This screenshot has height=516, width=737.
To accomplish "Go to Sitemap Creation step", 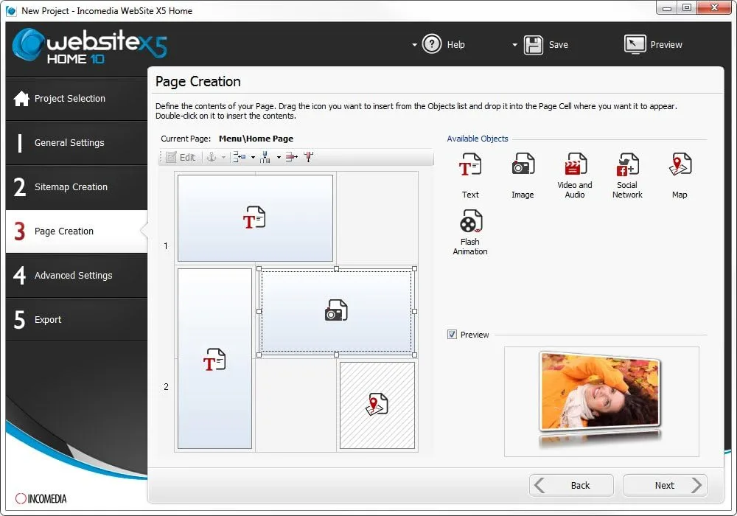I will 71,187.
